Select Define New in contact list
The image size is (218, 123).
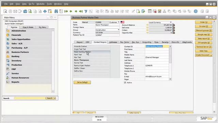pyautogui.click(x=92, y=71)
